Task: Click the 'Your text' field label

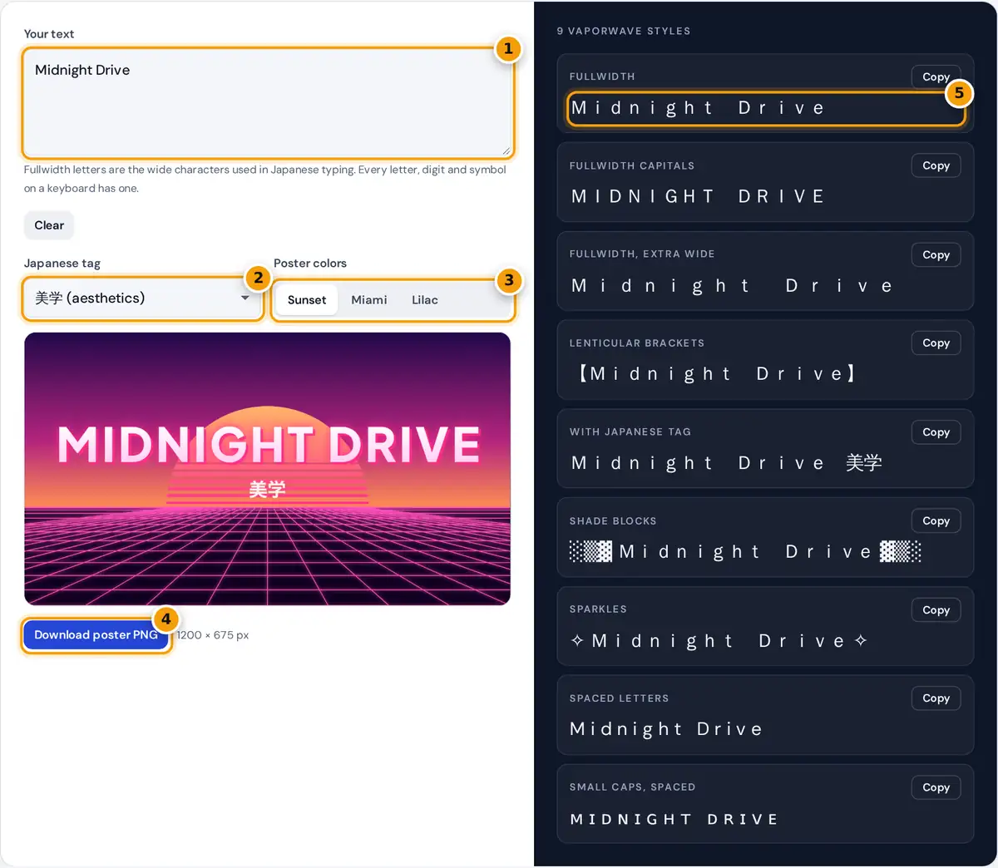Action: [49, 34]
